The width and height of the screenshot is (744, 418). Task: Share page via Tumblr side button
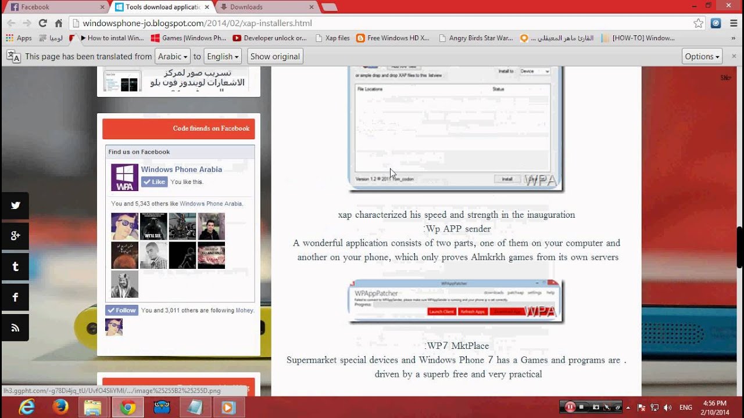(15, 266)
